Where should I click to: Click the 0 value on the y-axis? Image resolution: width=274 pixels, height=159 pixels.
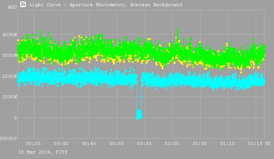tap(15, 118)
